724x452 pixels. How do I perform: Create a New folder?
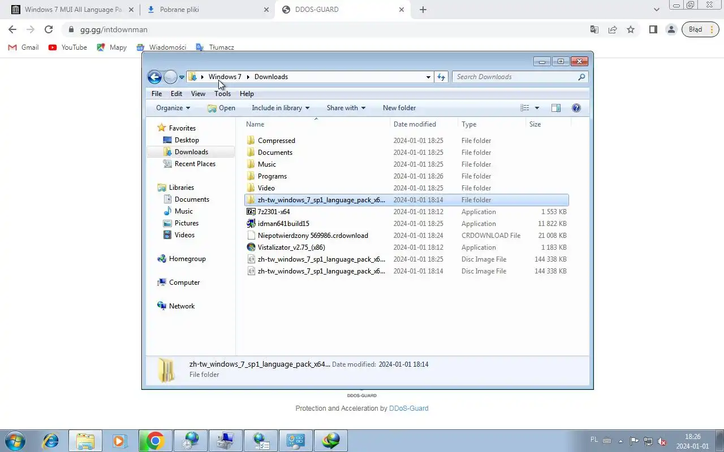[x=399, y=108]
